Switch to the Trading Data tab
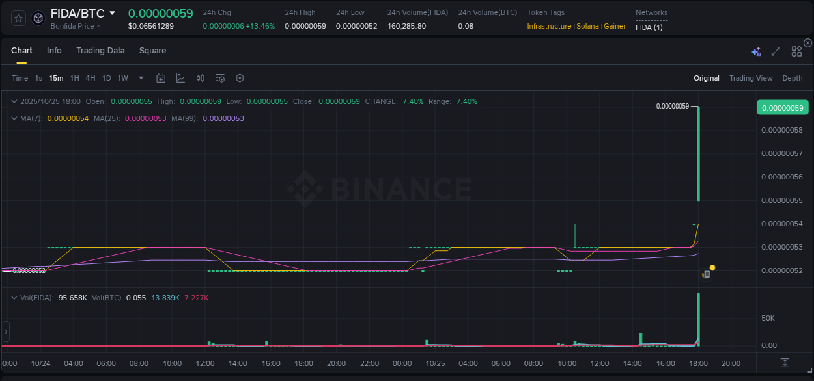814x381 pixels. click(x=100, y=51)
